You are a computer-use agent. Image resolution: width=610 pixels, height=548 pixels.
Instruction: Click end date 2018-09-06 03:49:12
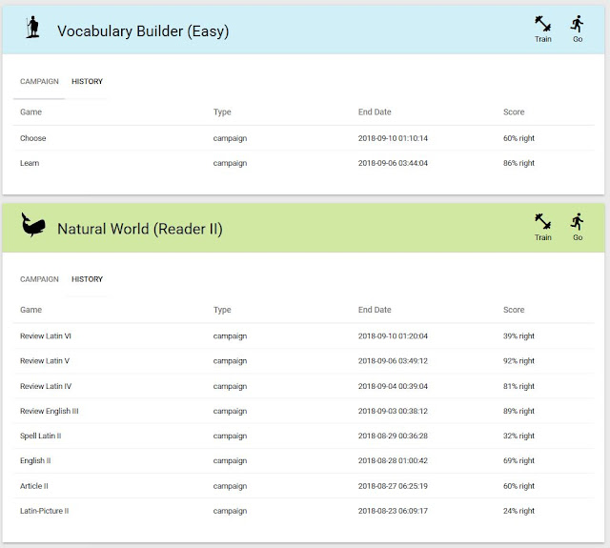393,361
